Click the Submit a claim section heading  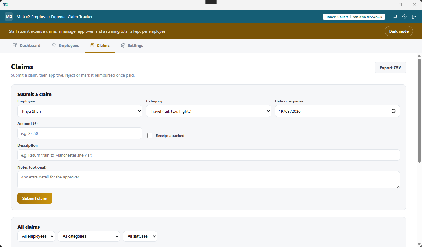tap(34, 94)
